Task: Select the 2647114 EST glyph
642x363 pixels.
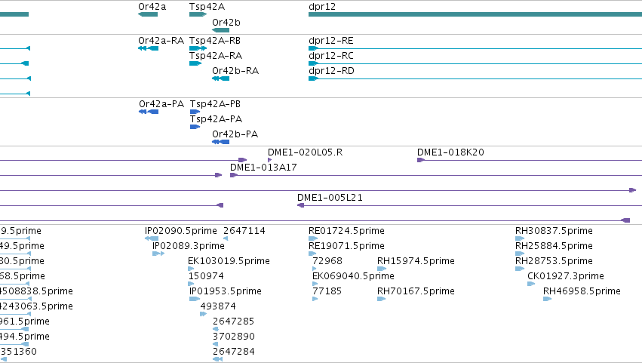Action: [x=226, y=238]
